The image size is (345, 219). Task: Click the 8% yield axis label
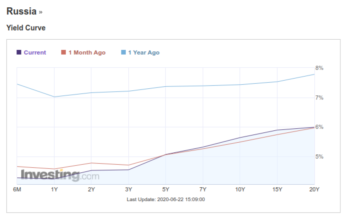point(319,68)
